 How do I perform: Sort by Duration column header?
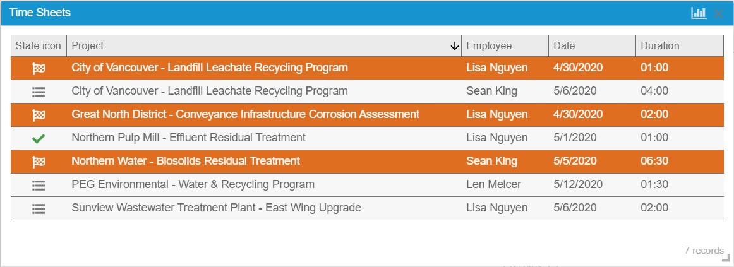coord(659,46)
